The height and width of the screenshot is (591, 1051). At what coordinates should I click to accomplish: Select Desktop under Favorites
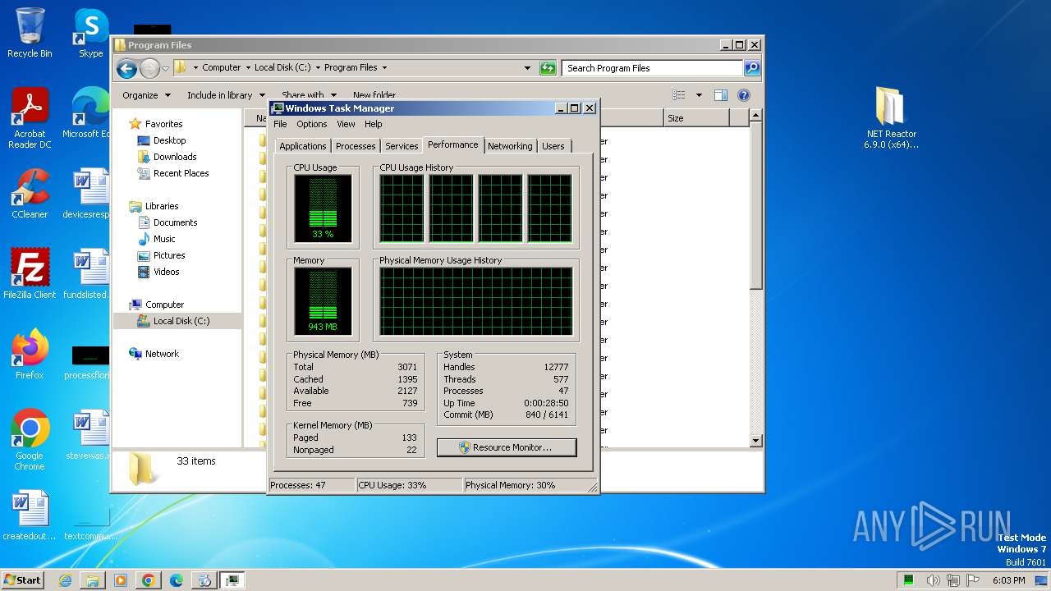[169, 140]
